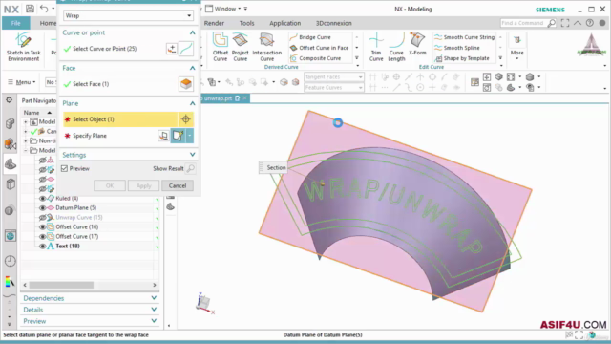Screen dimensions: 611x344
Task: Toggle the Preview checkbox
Action: (64, 168)
